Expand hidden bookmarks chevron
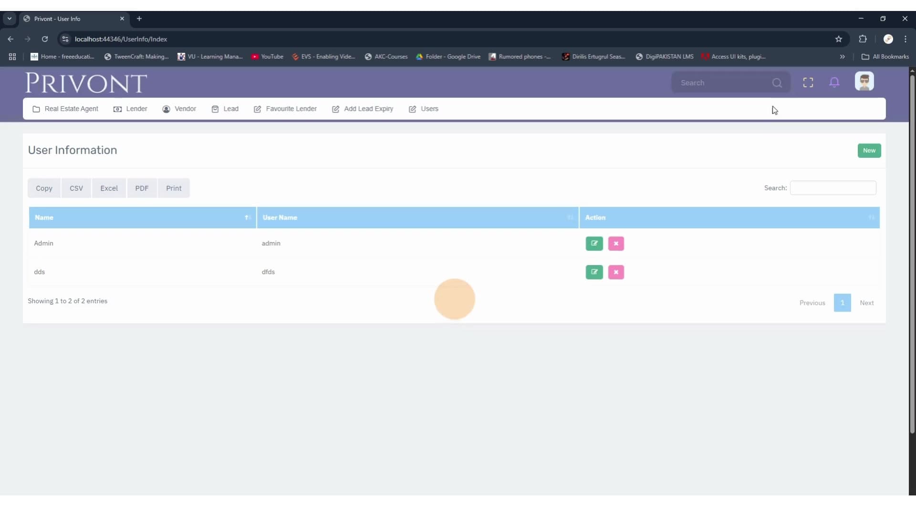The height and width of the screenshot is (515, 916). pyautogui.click(x=842, y=57)
